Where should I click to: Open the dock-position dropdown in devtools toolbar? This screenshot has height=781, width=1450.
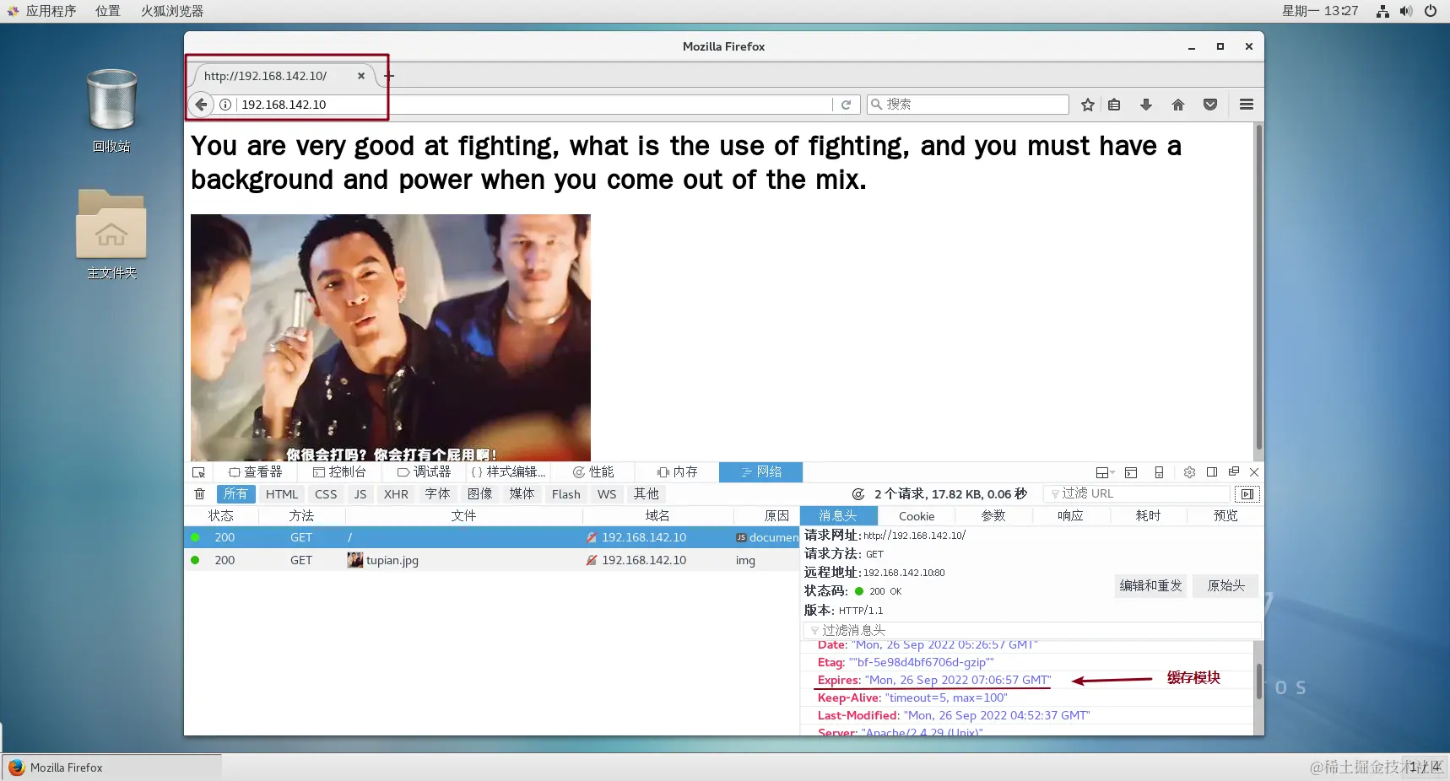[1106, 472]
